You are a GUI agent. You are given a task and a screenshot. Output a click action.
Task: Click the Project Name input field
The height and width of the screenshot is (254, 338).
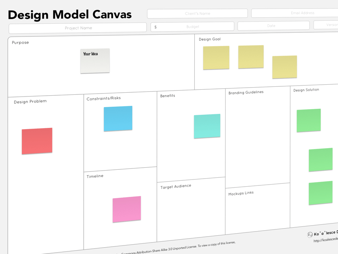coord(78,28)
